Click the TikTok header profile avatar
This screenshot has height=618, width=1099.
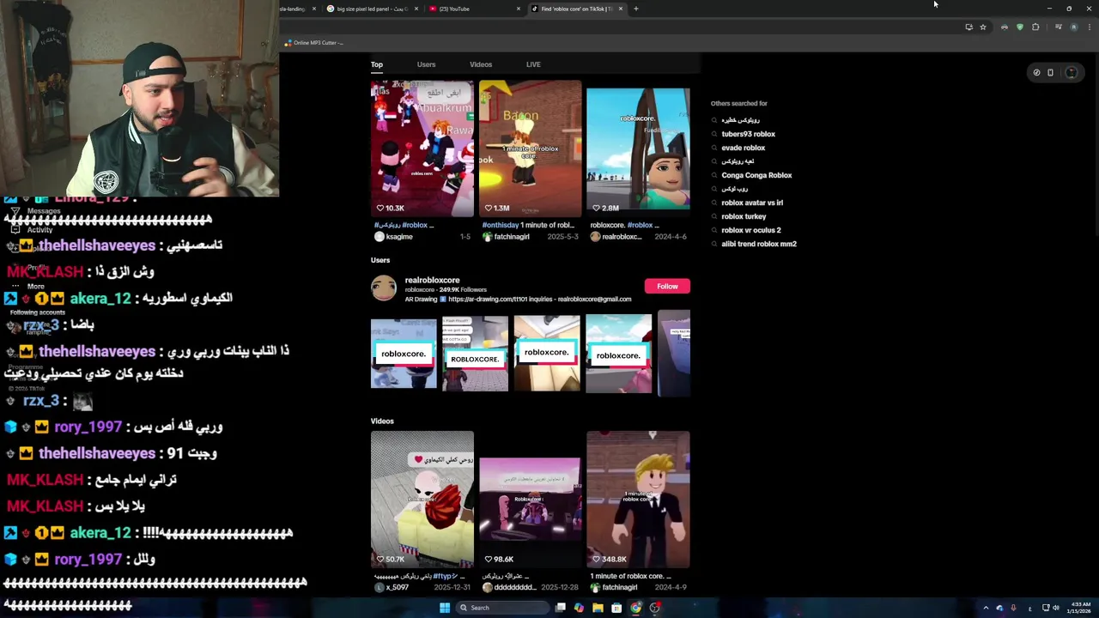[x=1071, y=73]
